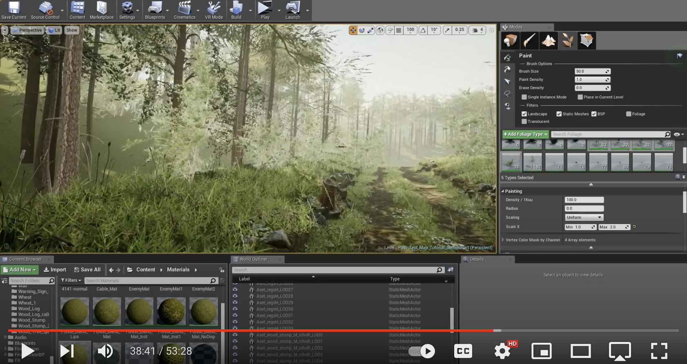This screenshot has width=687, height=364.
Task: Select the Foliage mode icon
Action: 567,40
